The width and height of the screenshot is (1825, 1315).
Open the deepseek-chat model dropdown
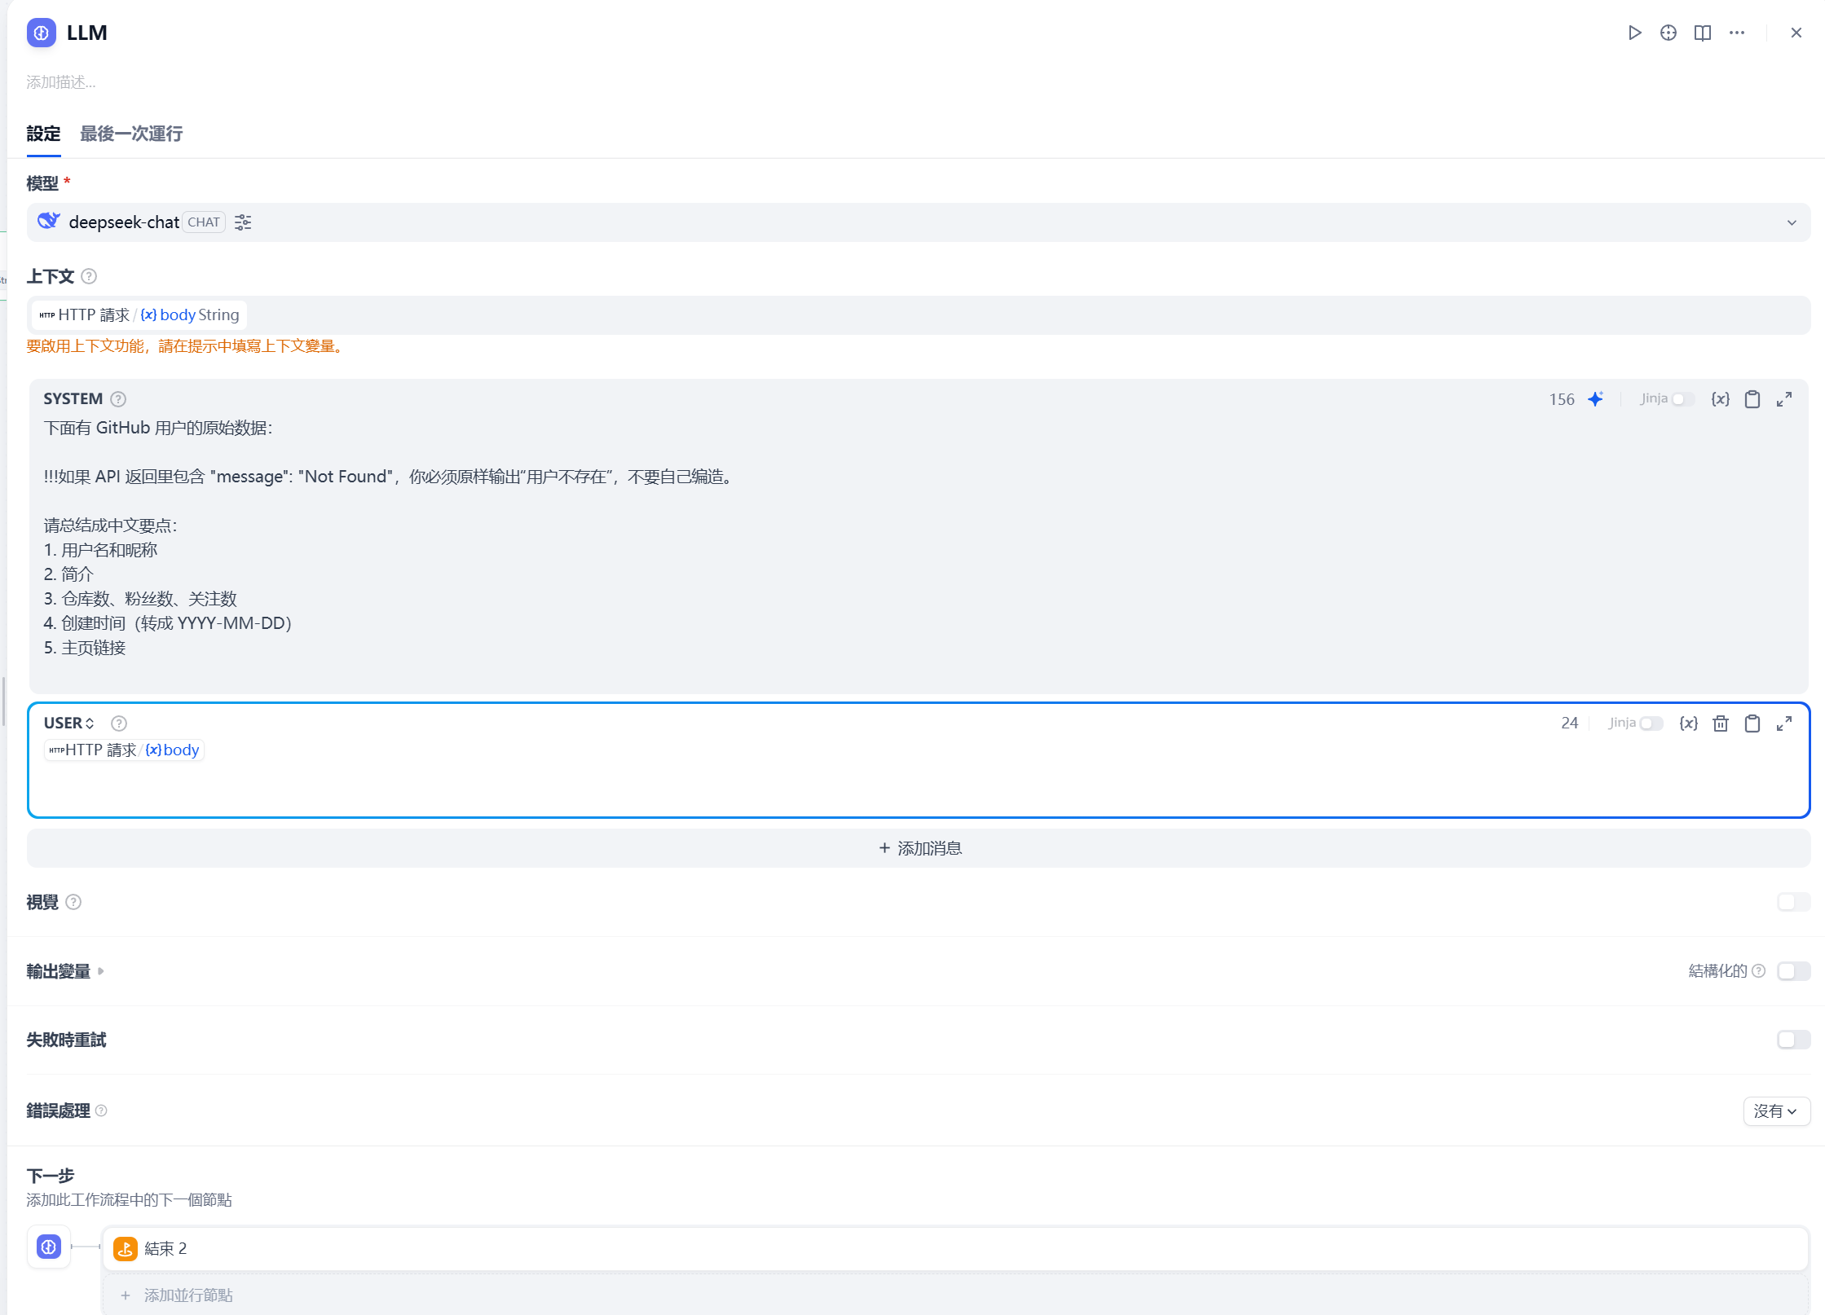(1792, 222)
